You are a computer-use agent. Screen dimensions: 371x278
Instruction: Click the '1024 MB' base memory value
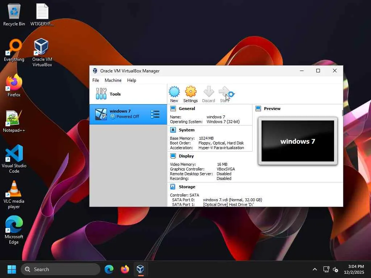206,138
